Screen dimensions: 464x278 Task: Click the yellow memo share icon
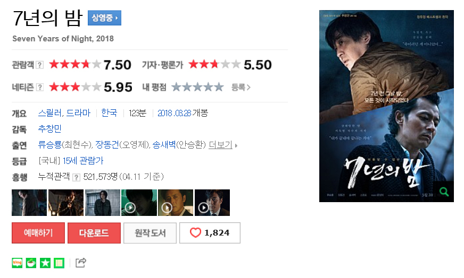pyautogui.click(x=59, y=263)
